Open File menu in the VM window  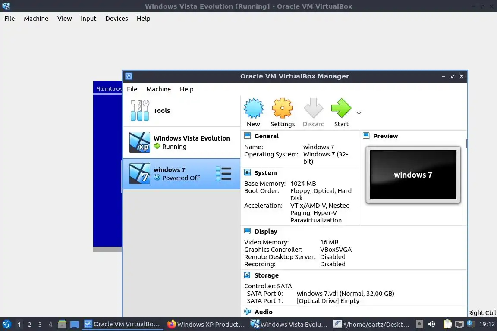point(9,19)
